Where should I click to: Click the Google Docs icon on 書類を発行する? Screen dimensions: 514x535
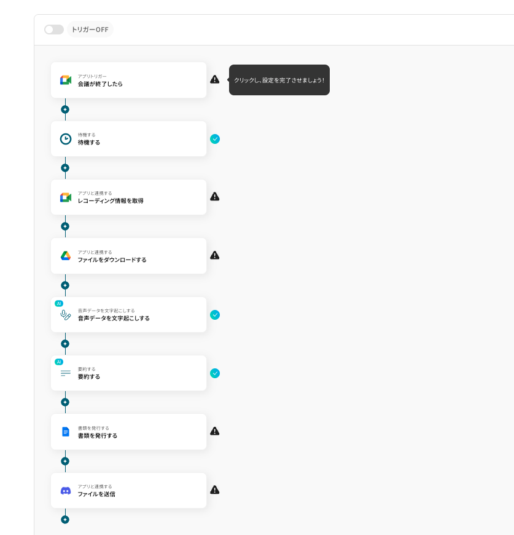click(66, 432)
